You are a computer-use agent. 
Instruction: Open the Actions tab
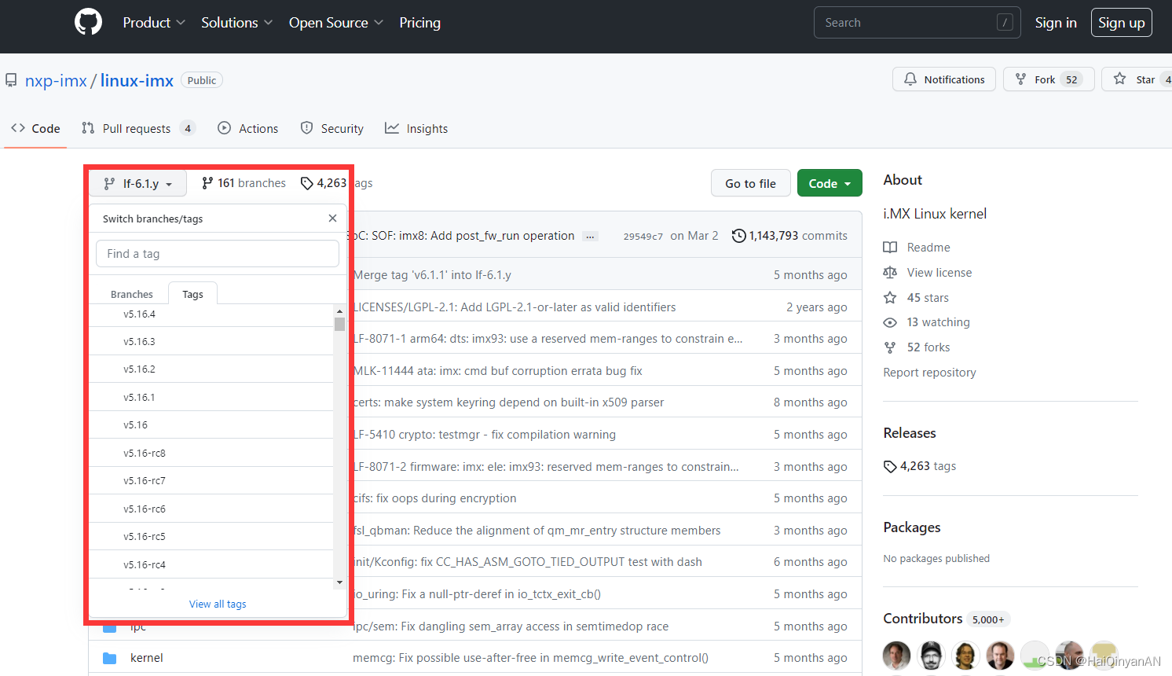pyautogui.click(x=247, y=128)
